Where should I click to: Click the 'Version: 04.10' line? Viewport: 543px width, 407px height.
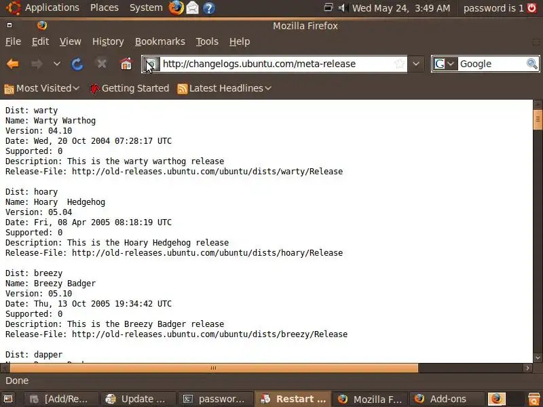click(x=39, y=131)
